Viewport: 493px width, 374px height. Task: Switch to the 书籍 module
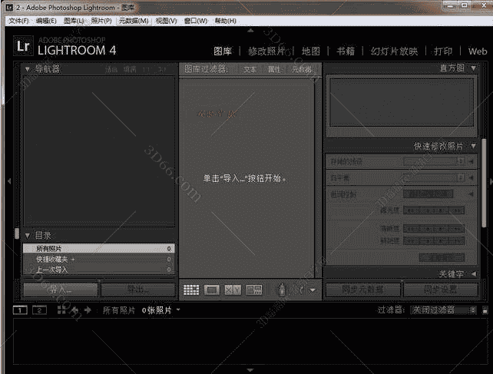point(346,51)
